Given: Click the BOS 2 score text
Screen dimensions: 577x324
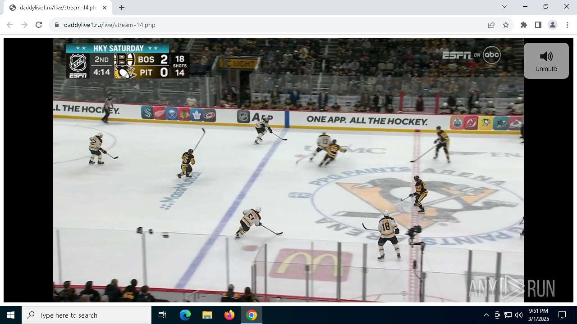Looking at the screenshot, I should click(x=153, y=59).
